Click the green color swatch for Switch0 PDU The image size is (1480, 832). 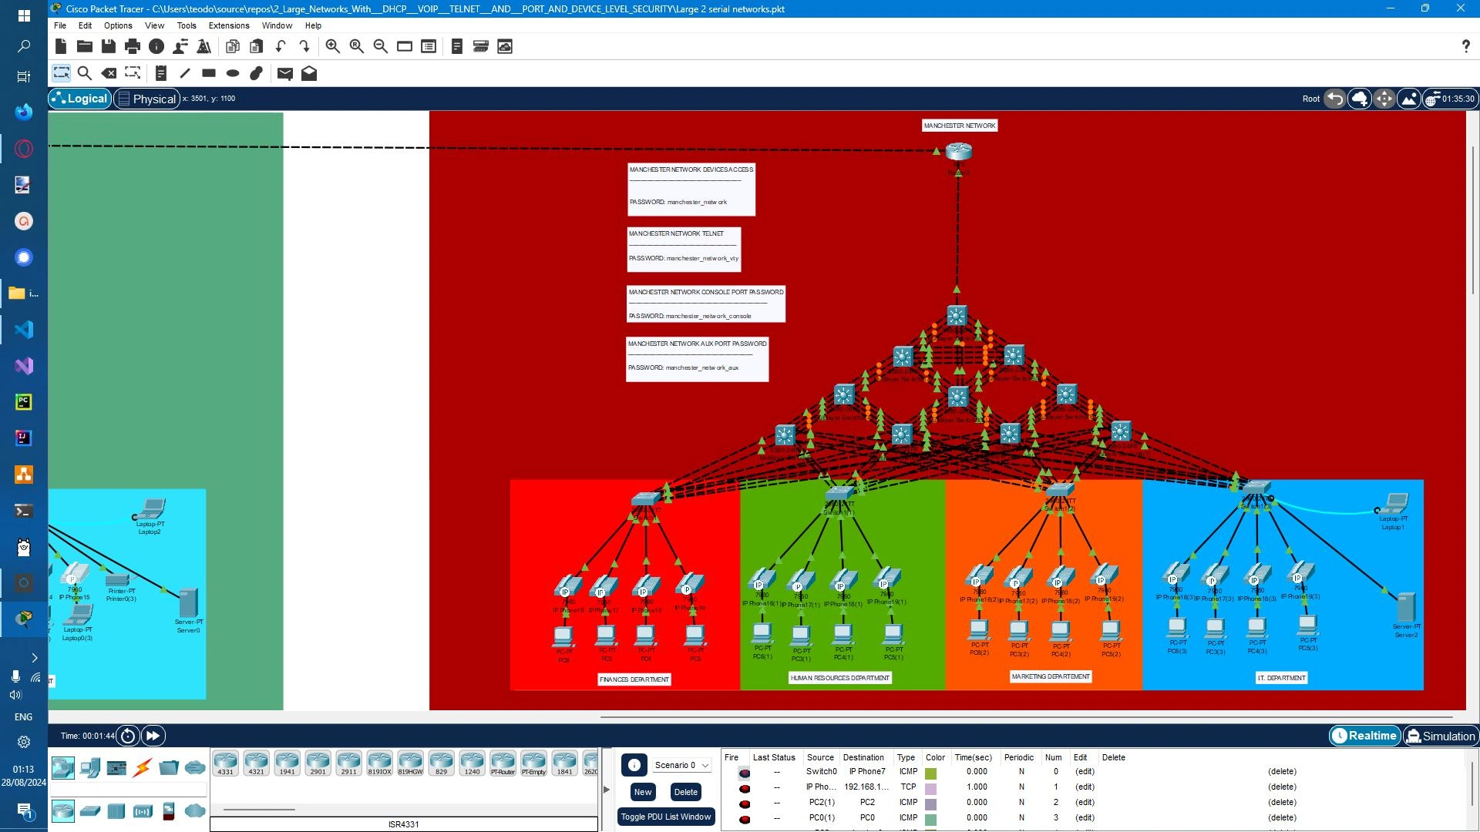(930, 773)
